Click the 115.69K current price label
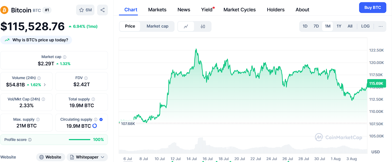 [376, 84]
